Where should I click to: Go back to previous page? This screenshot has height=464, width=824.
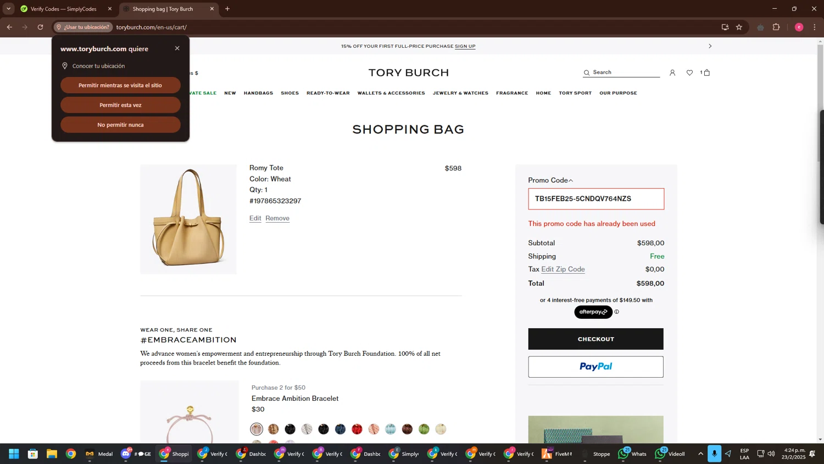(9, 27)
